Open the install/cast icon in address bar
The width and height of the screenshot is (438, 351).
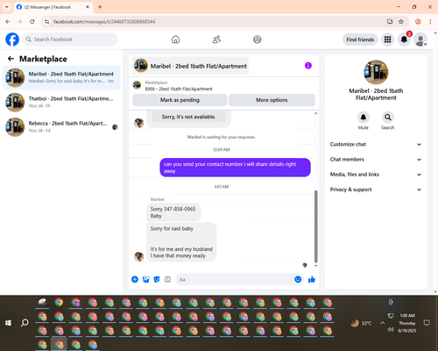390,22
